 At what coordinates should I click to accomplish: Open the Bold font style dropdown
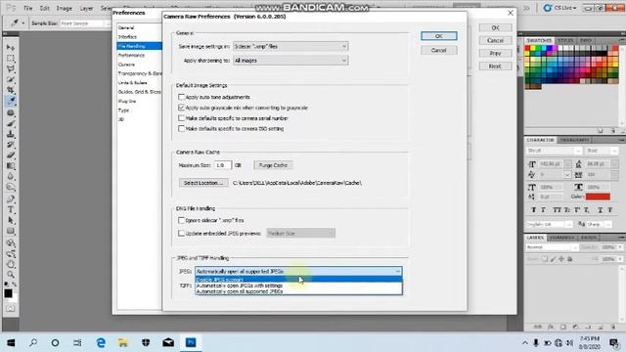[x=602, y=151]
